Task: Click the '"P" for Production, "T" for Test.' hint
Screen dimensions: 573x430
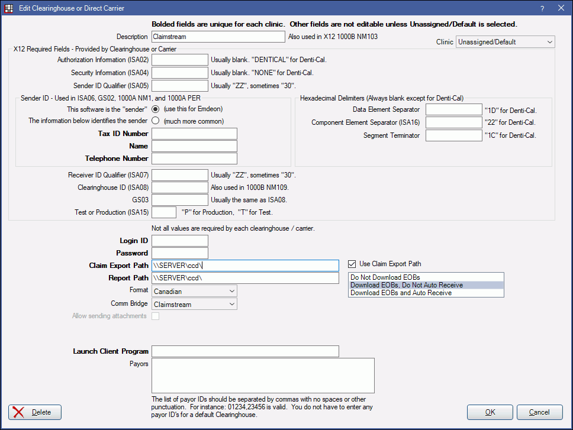Action: tap(227, 212)
